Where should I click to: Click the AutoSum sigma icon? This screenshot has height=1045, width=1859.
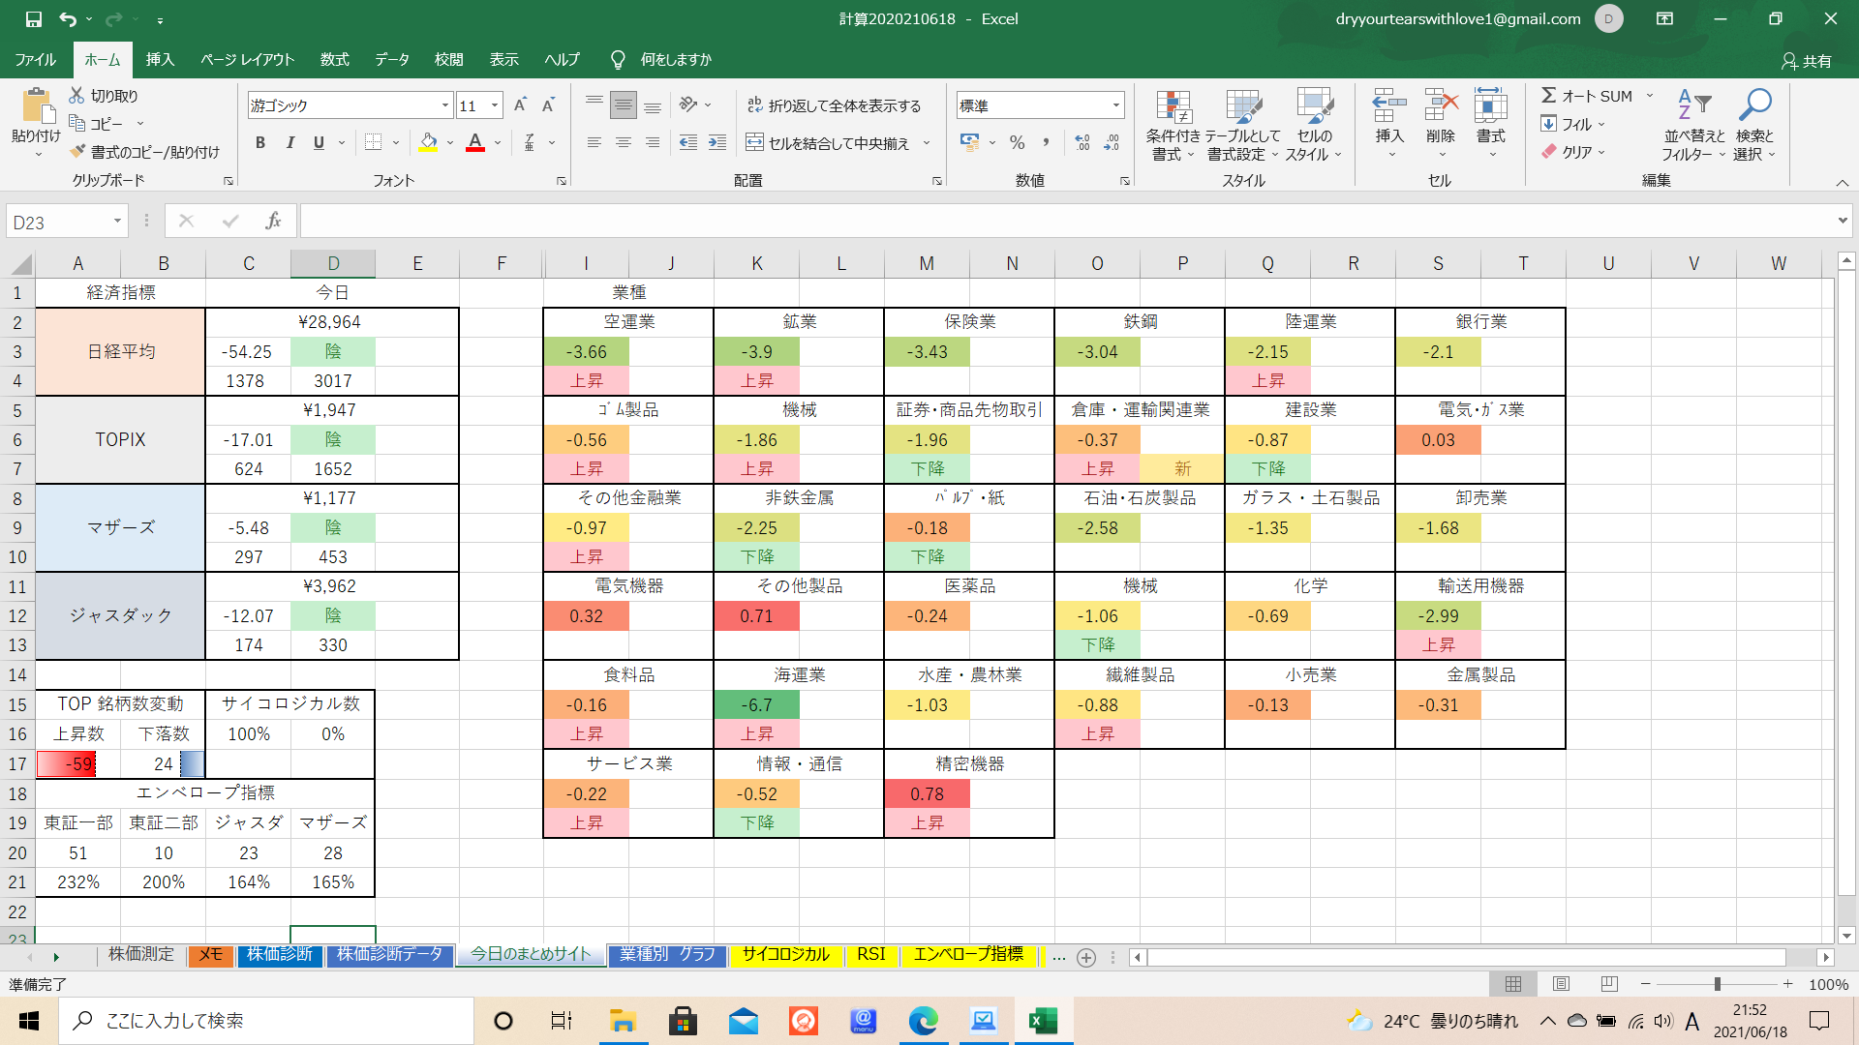coord(1548,96)
